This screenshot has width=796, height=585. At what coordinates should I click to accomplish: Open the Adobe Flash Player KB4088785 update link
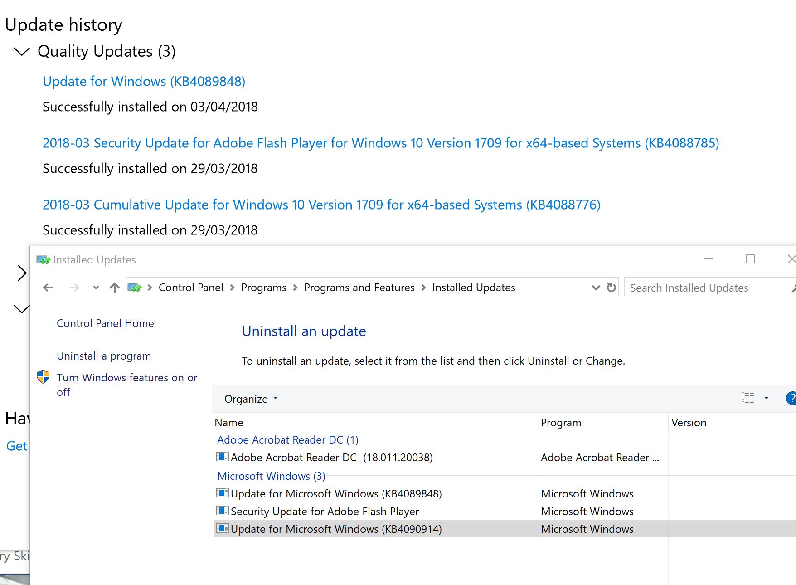pyautogui.click(x=381, y=143)
